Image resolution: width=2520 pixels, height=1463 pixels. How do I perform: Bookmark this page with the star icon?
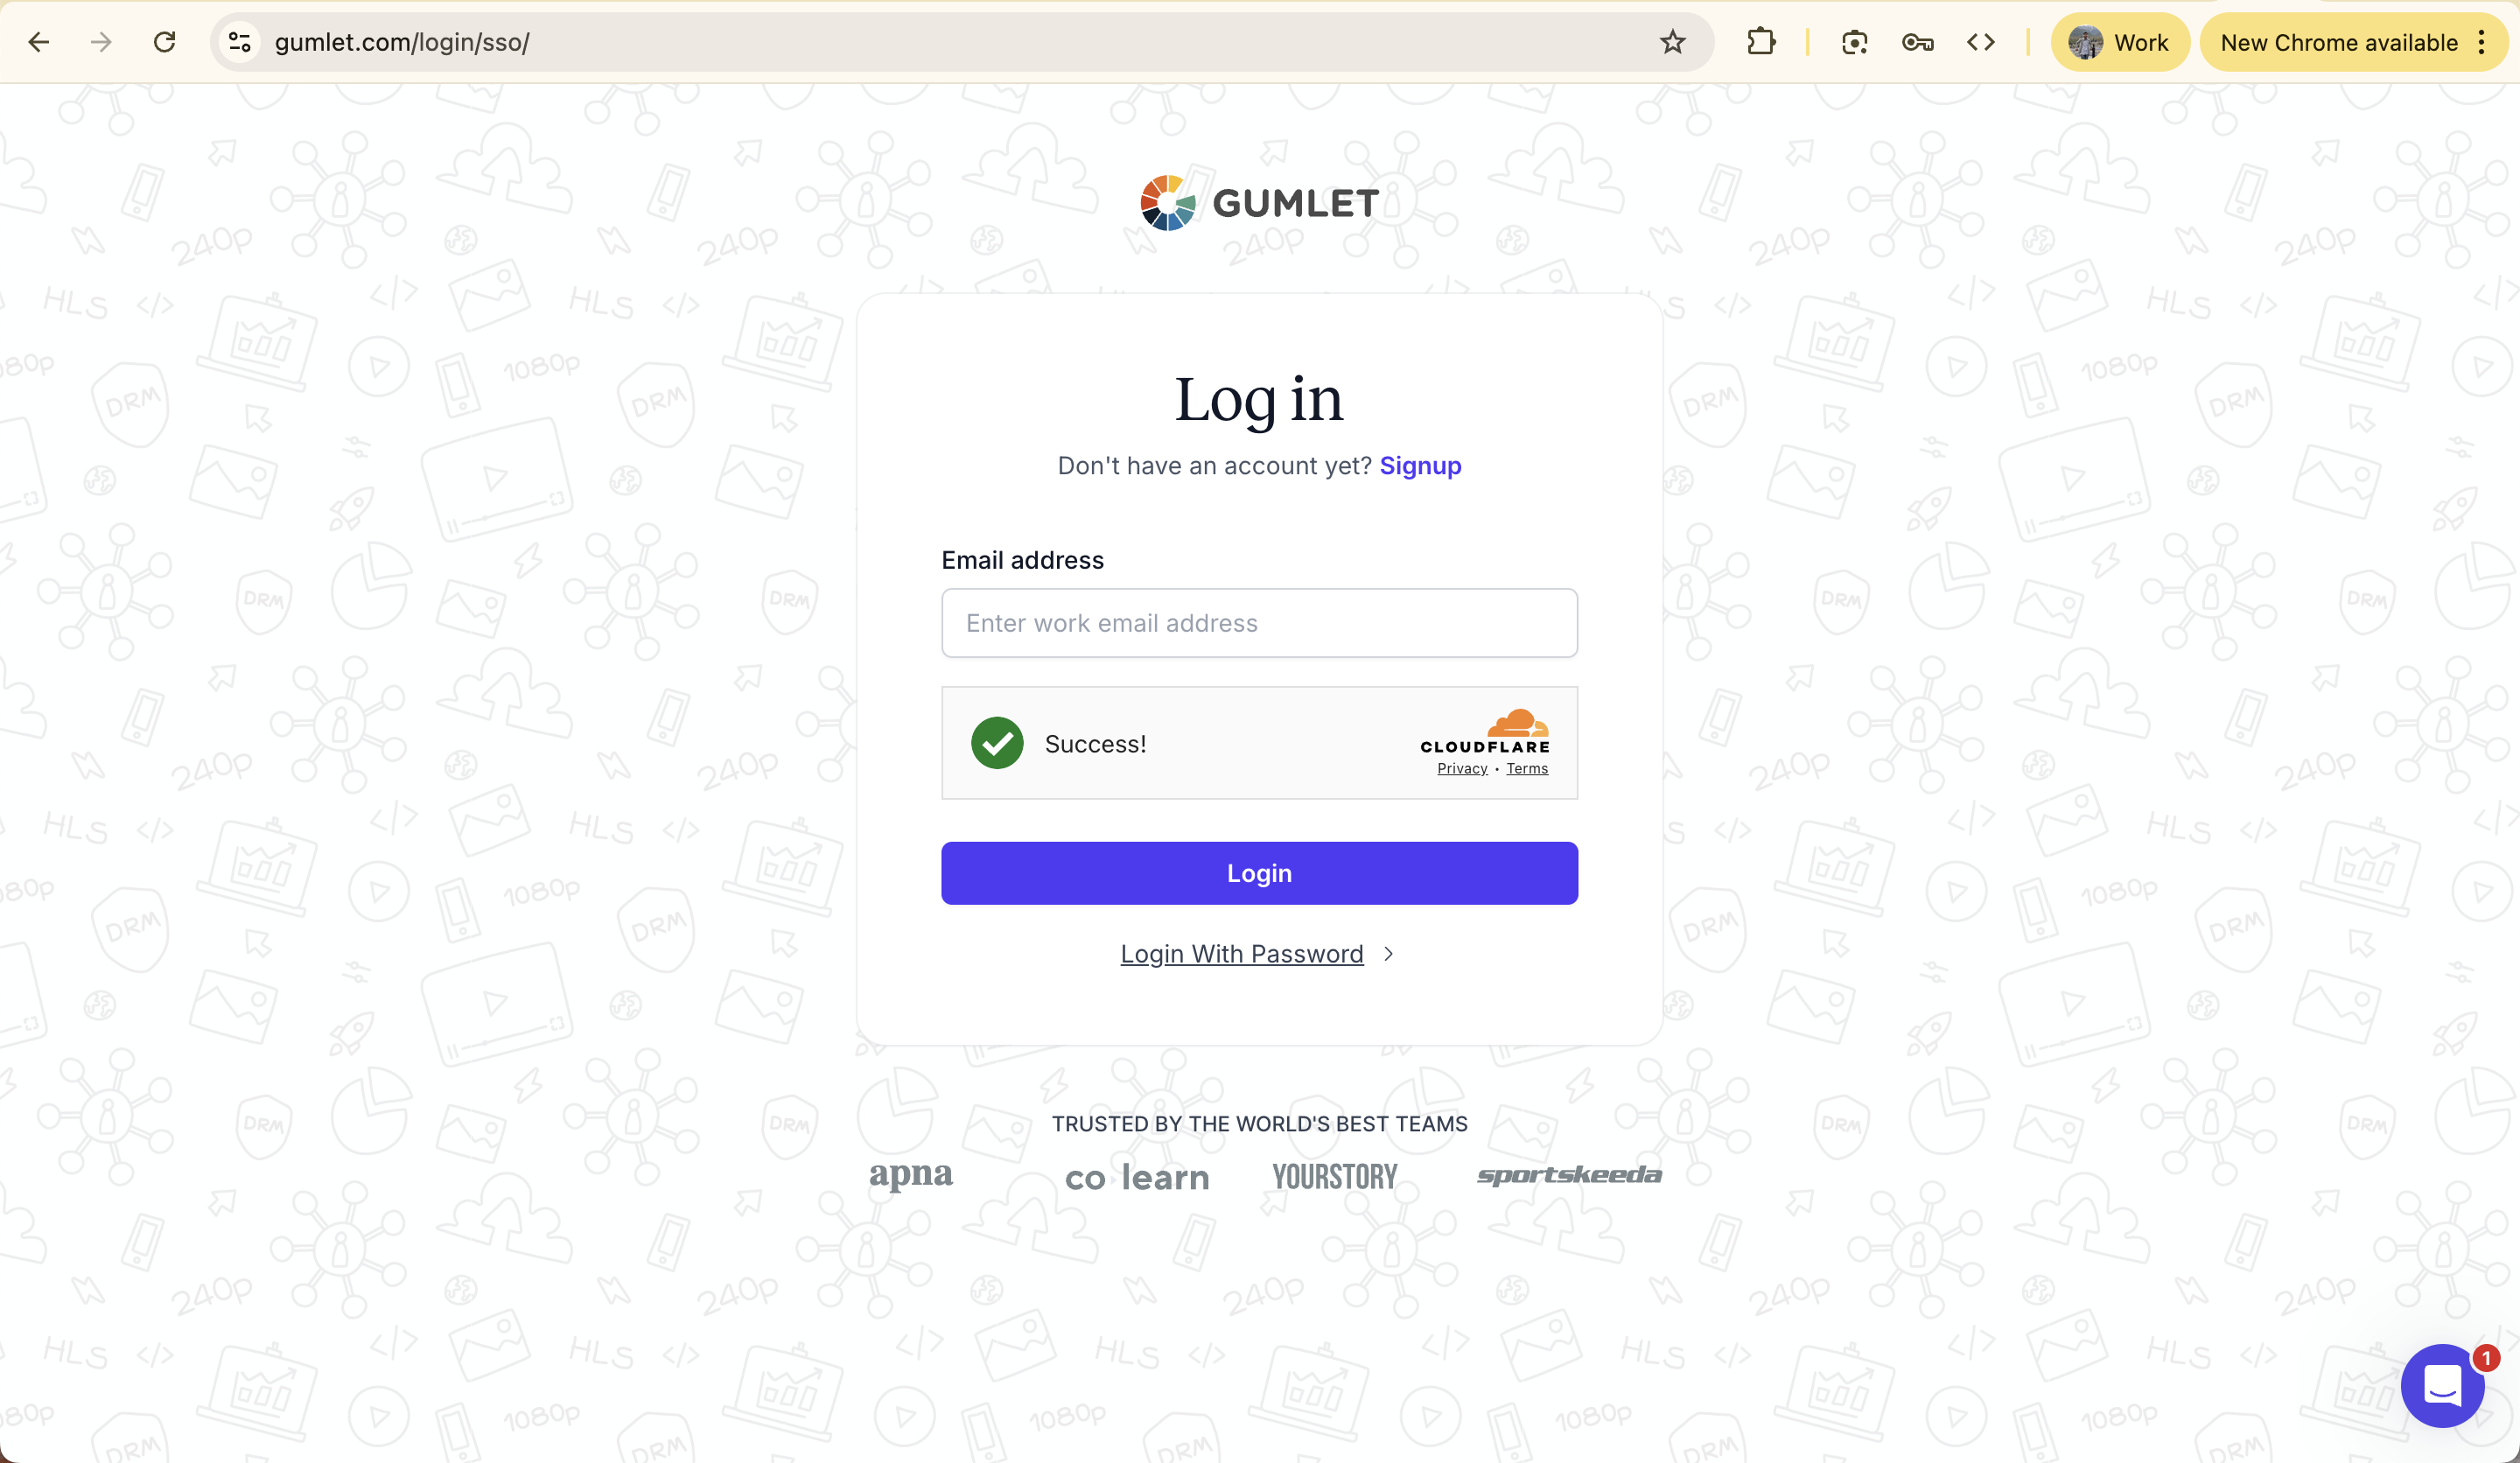pos(1672,42)
